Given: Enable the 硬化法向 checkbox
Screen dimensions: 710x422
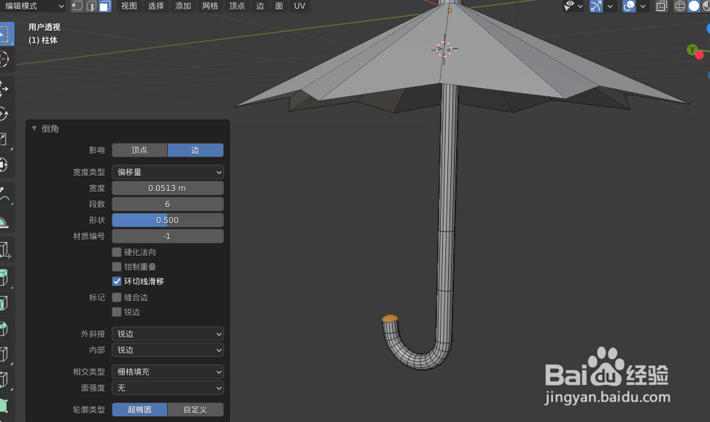Looking at the screenshot, I should [x=117, y=251].
